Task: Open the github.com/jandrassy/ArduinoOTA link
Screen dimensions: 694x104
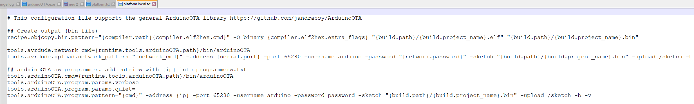Action: coord(295,18)
